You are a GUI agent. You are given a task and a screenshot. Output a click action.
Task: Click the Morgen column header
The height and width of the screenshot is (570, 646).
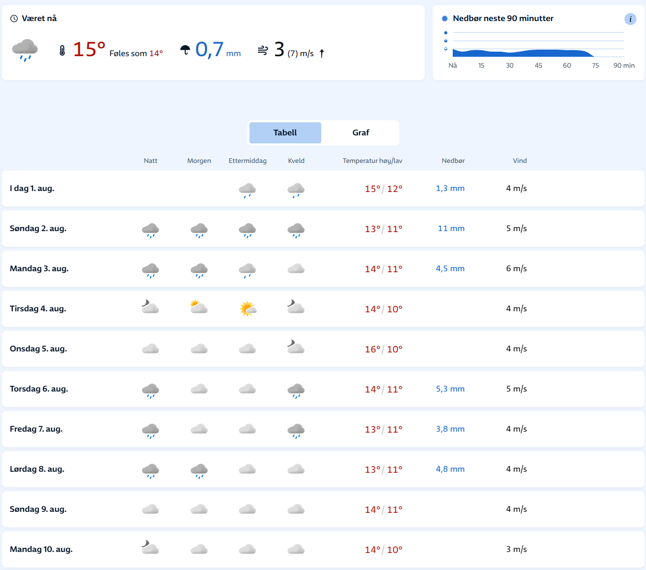click(x=199, y=161)
